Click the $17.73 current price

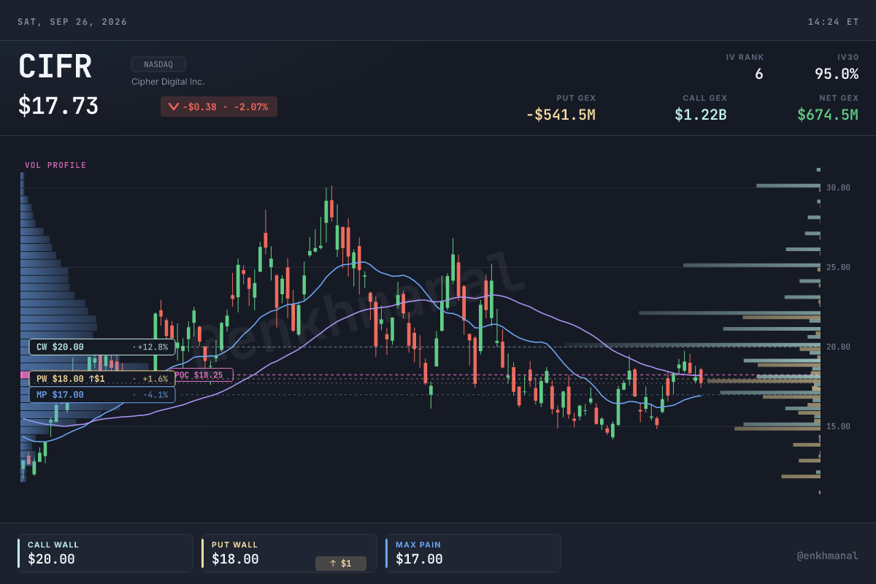tap(58, 107)
